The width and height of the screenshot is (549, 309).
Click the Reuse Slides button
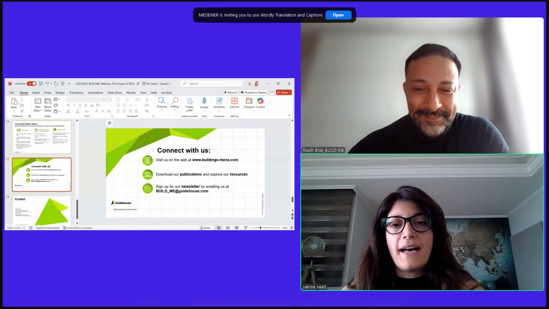click(48, 104)
